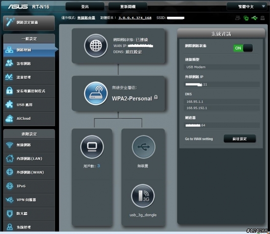The height and width of the screenshot is (234, 270).
Task: Click 前往設定 button beside Go to WAN setting
Action: (240, 139)
